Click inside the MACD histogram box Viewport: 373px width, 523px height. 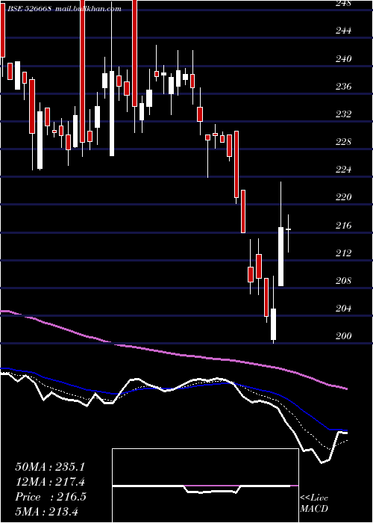(205, 486)
